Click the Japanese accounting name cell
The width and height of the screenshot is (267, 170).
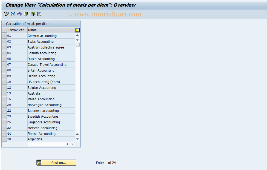[x=51, y=110]
